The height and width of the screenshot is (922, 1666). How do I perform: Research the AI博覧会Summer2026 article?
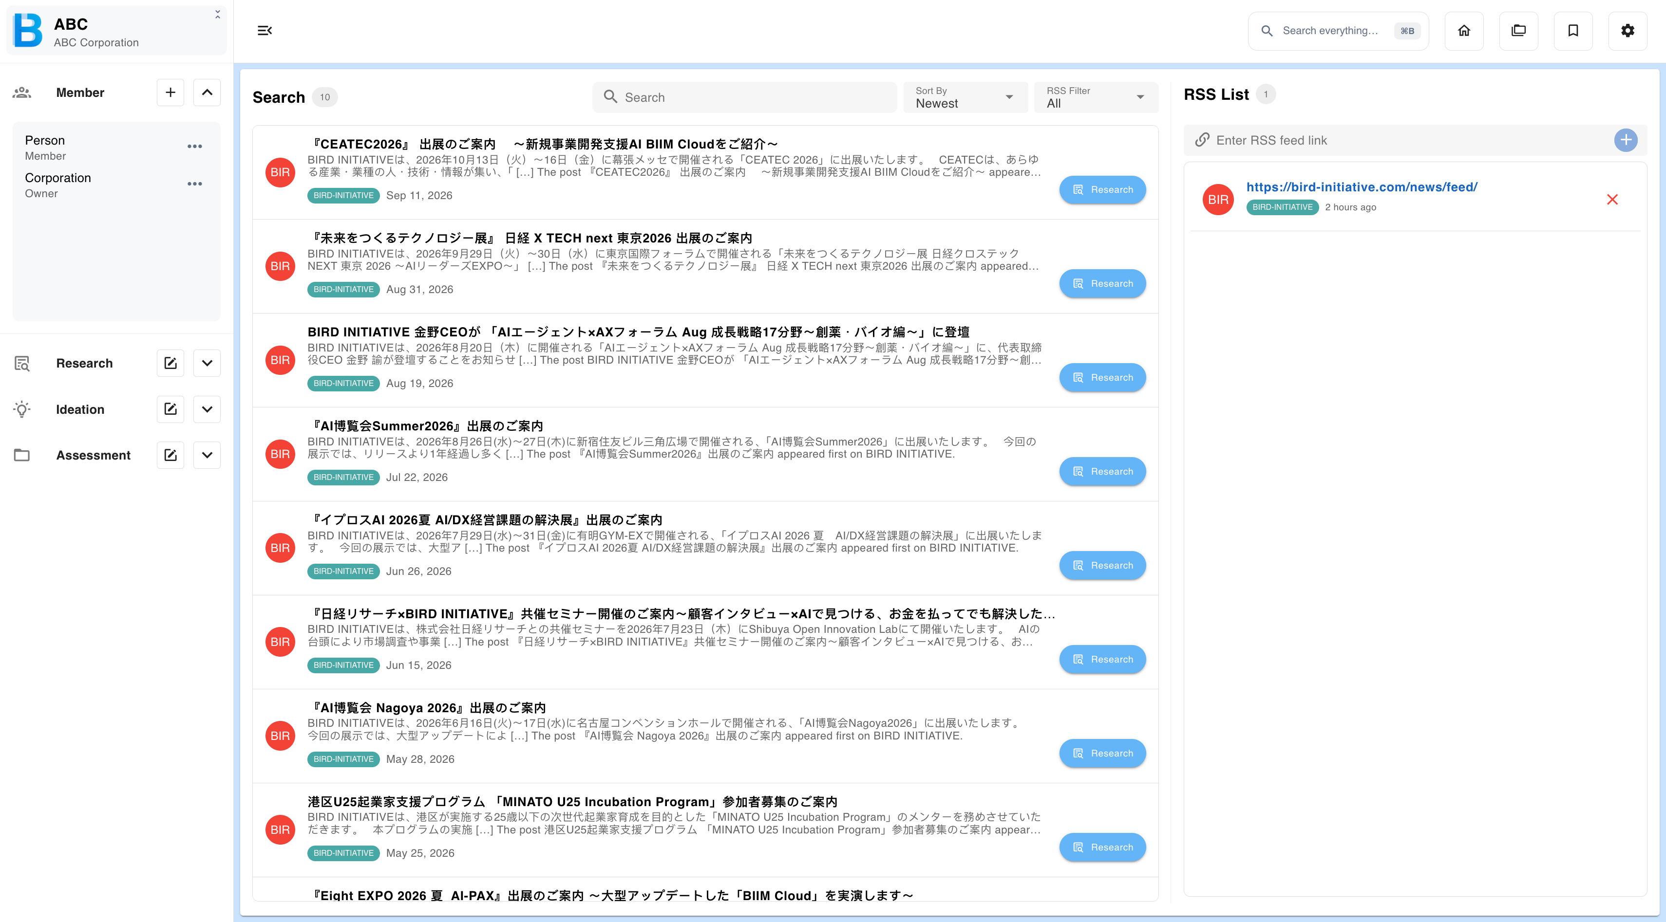(1102, 472)
